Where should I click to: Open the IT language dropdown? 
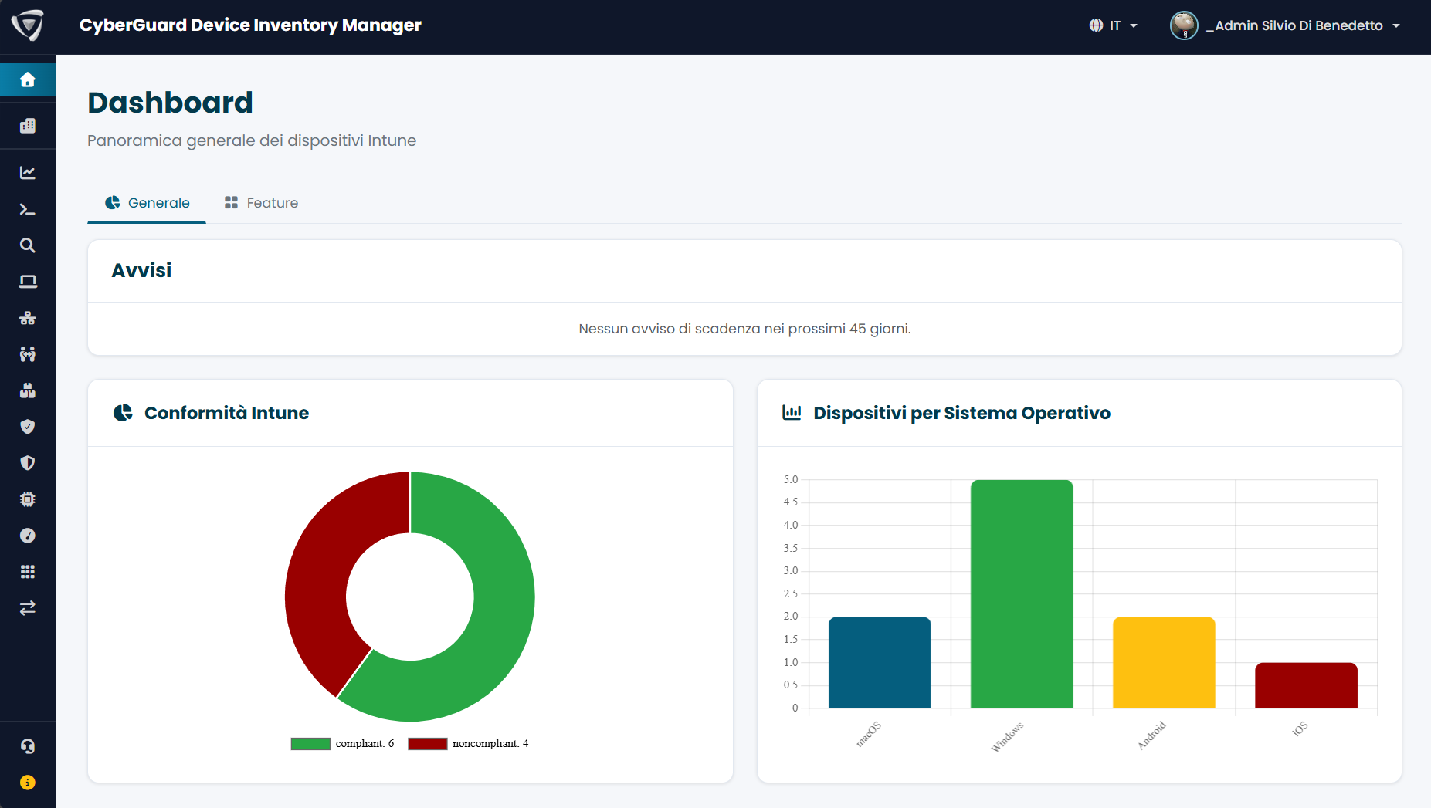tap(1114, 25)
